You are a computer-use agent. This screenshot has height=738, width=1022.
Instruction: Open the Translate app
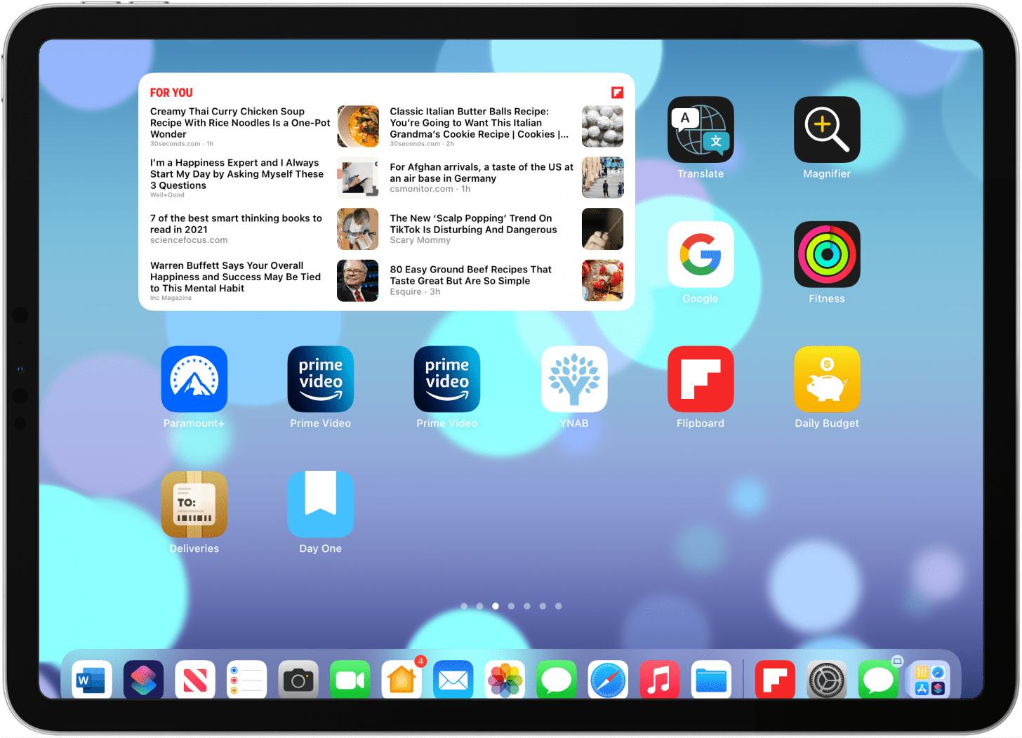coord(700,130)
